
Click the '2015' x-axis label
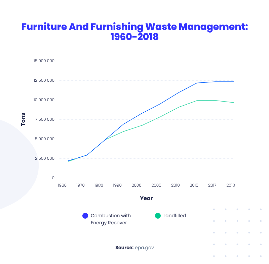pos(194,185)
